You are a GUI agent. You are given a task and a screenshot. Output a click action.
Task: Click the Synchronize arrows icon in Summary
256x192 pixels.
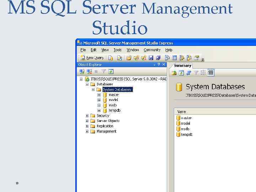(189, 73)
